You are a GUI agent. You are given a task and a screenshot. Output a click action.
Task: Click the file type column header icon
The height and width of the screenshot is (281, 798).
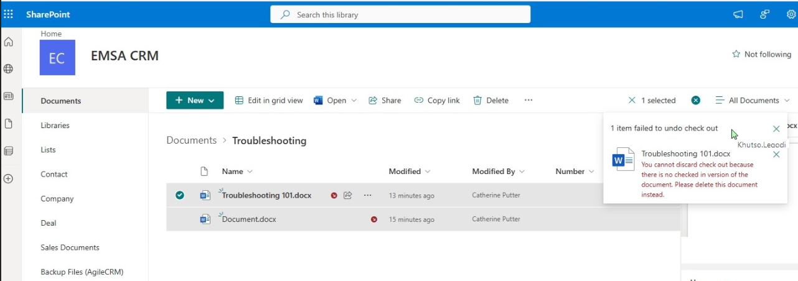click(204, 171)
